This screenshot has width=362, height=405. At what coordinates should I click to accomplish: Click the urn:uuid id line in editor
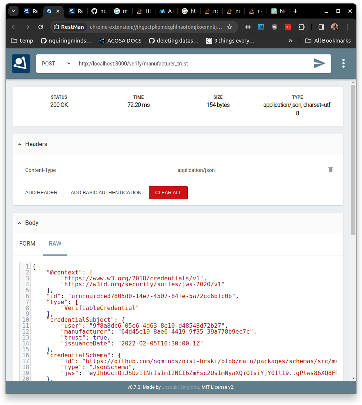(142, 296)
